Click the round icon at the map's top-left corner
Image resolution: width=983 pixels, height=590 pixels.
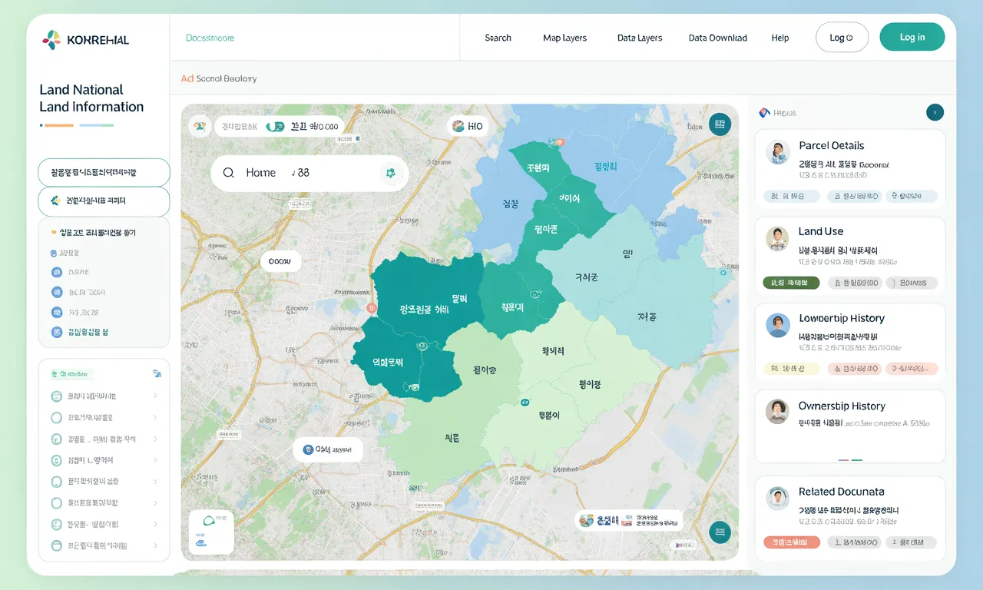click(x=199, y=126)
